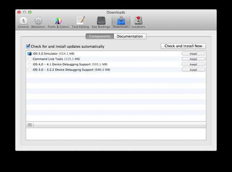Viewport: 232px width, 172px height.
Task: Close the Downloads preferences window
Action: click(x=19, y=13)
